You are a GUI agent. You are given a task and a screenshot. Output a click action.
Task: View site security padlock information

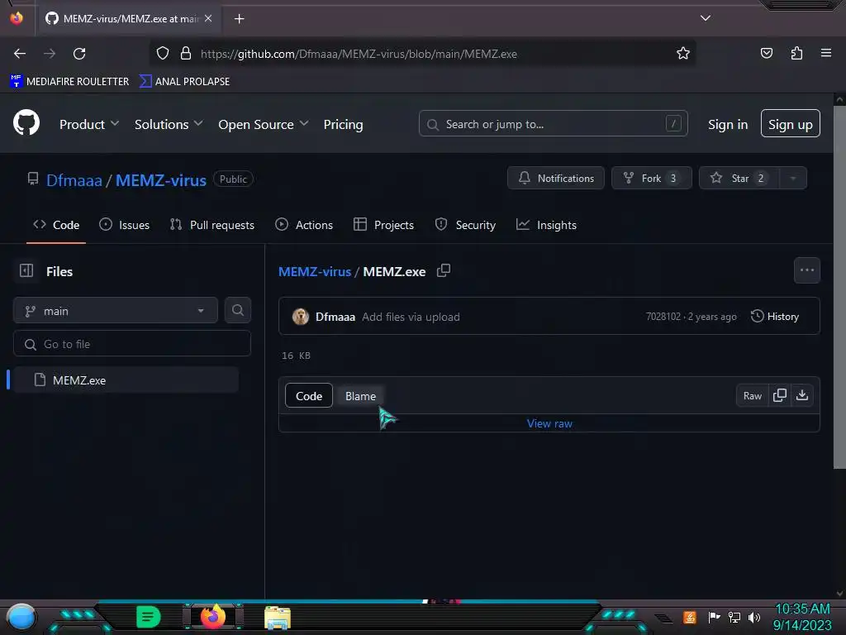click(x=186, y=54)
